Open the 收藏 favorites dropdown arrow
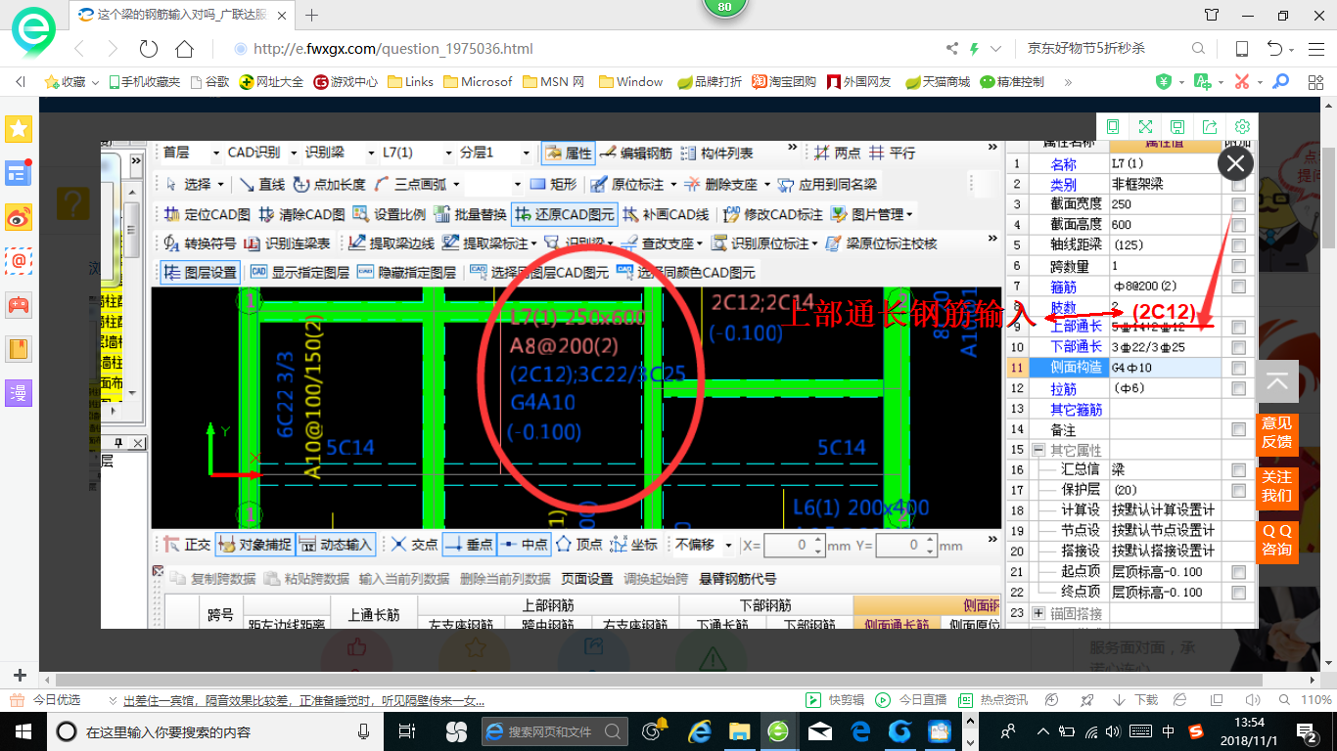This screenshot has width=1337, height=751. (95, 83)
